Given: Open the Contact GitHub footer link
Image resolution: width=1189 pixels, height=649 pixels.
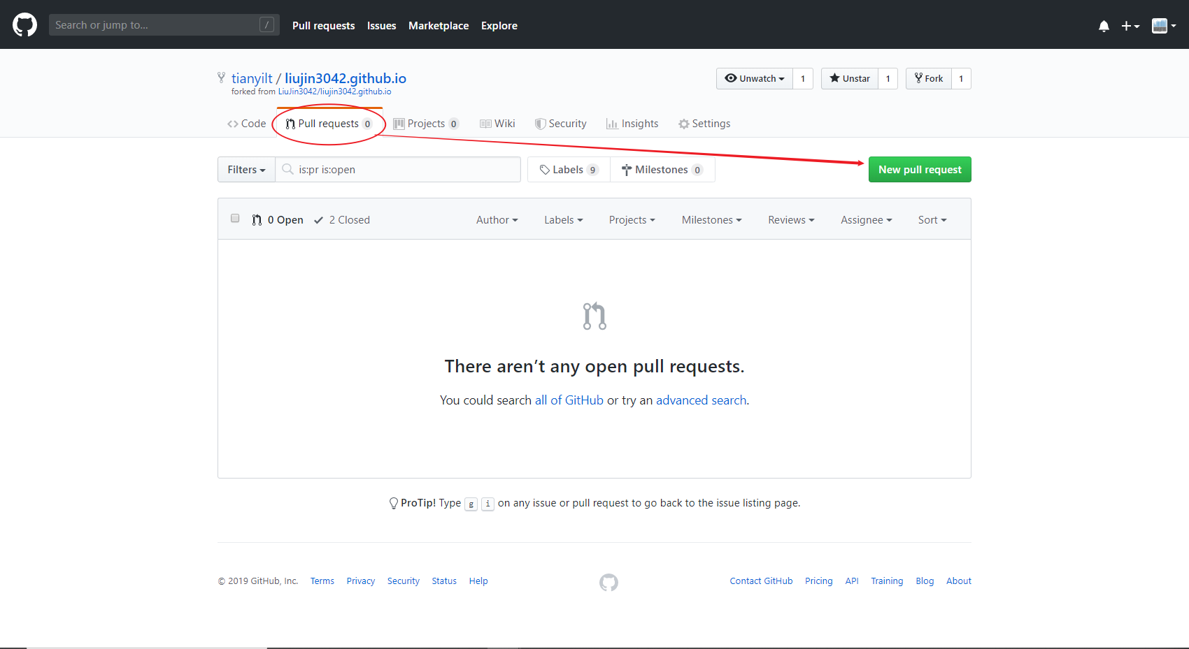Looking at the screenshot, I should 761,581.
